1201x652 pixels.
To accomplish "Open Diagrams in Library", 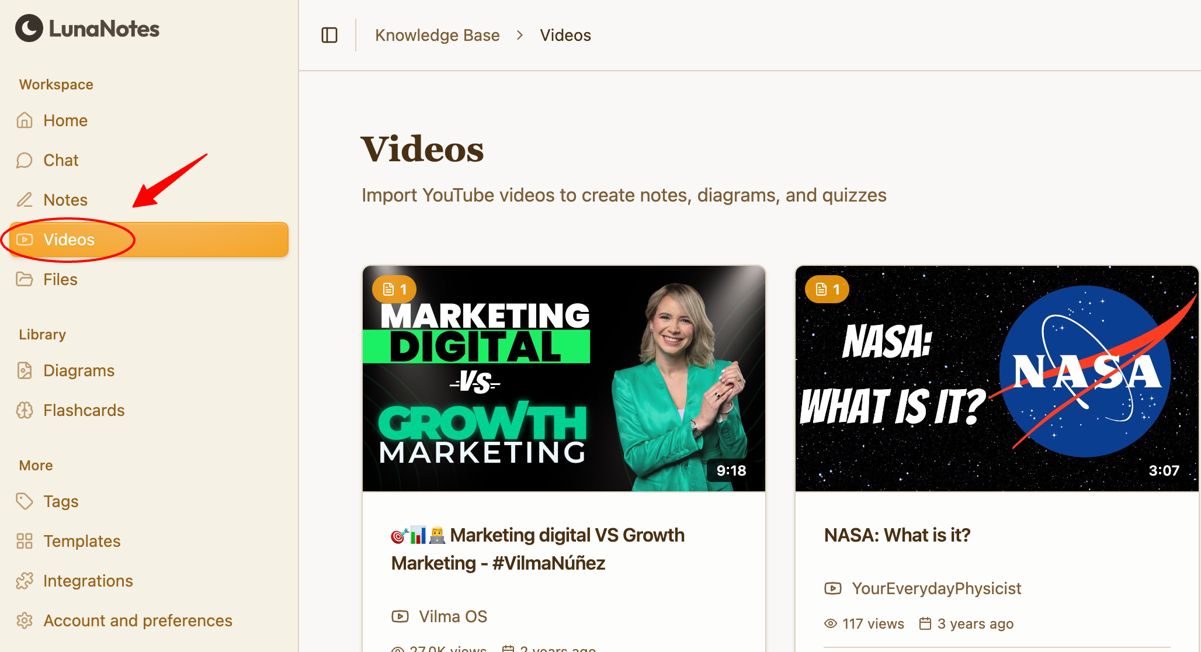I will point(78,370).
